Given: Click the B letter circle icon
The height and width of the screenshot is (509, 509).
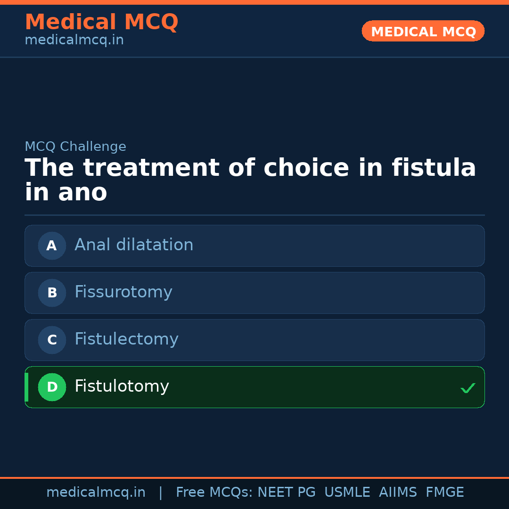Looking at the screenshot, I should click(x=52, y=293).
